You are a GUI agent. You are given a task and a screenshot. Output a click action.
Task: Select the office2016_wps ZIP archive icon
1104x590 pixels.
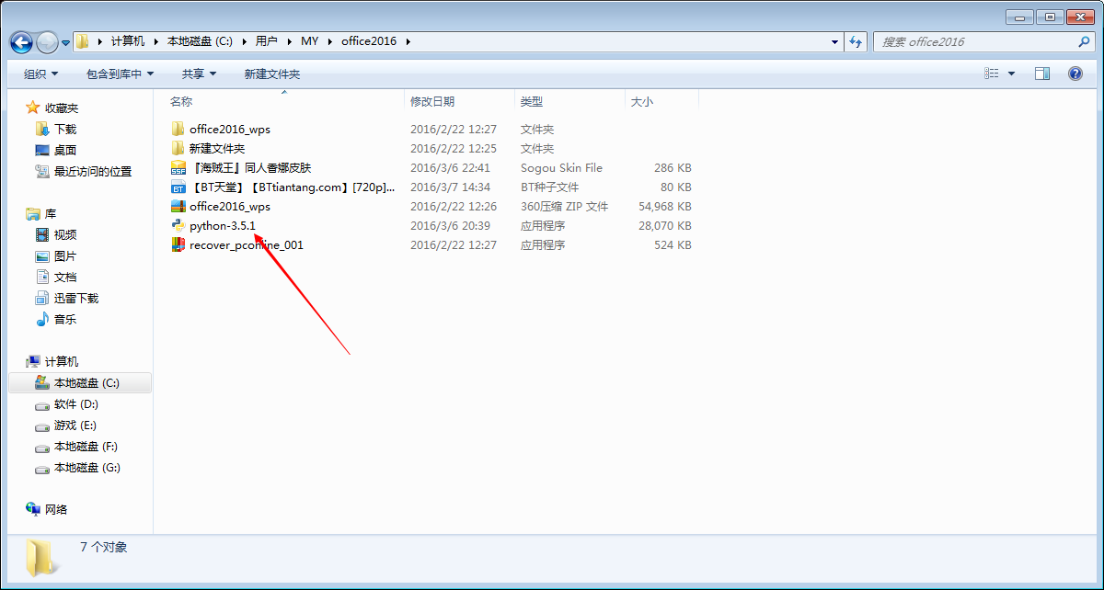point(178,207)
